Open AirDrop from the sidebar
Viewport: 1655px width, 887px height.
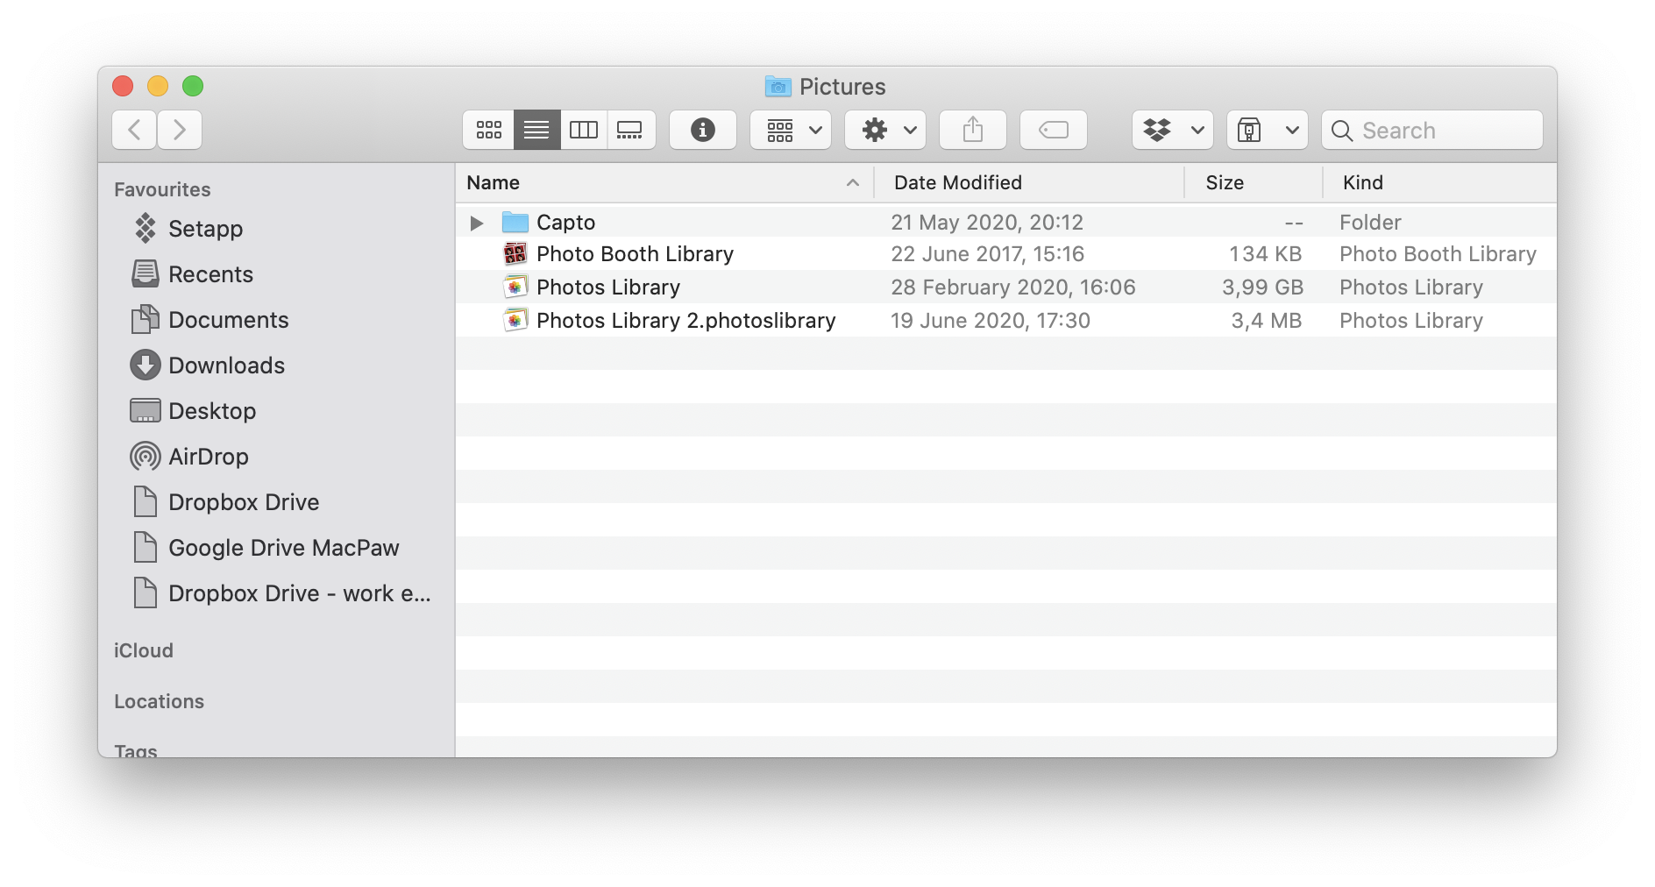(x=209, y=456)
